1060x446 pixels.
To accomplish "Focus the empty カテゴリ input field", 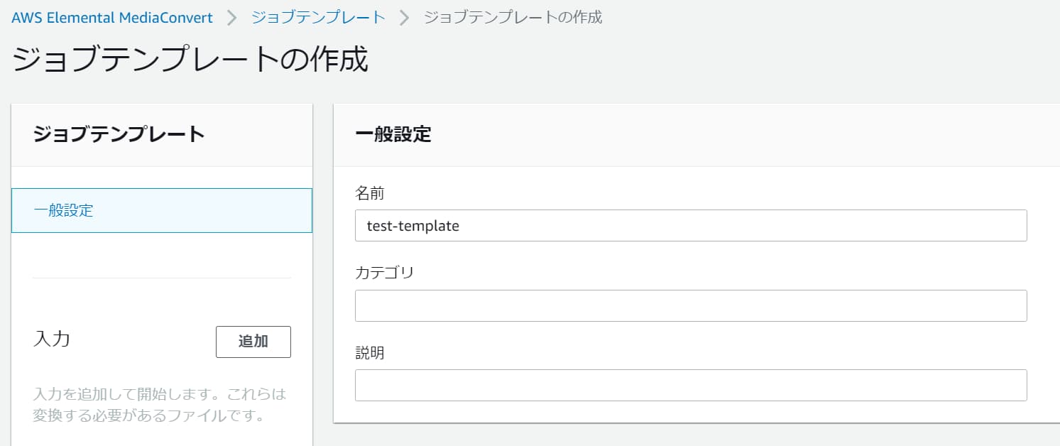I will coord(690,305).
